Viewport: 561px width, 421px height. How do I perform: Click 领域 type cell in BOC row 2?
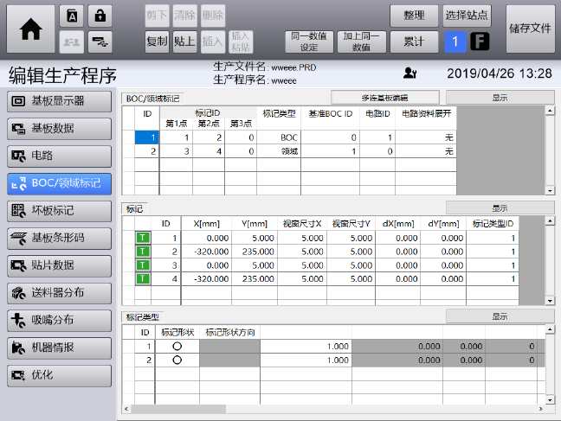(x=279, y=151)
